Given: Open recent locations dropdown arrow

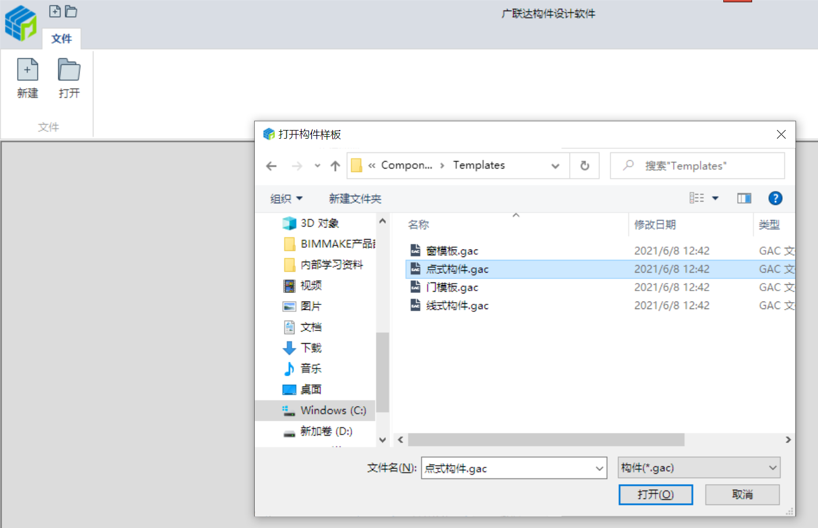Looking at the screenshot, I should point(317,166).
